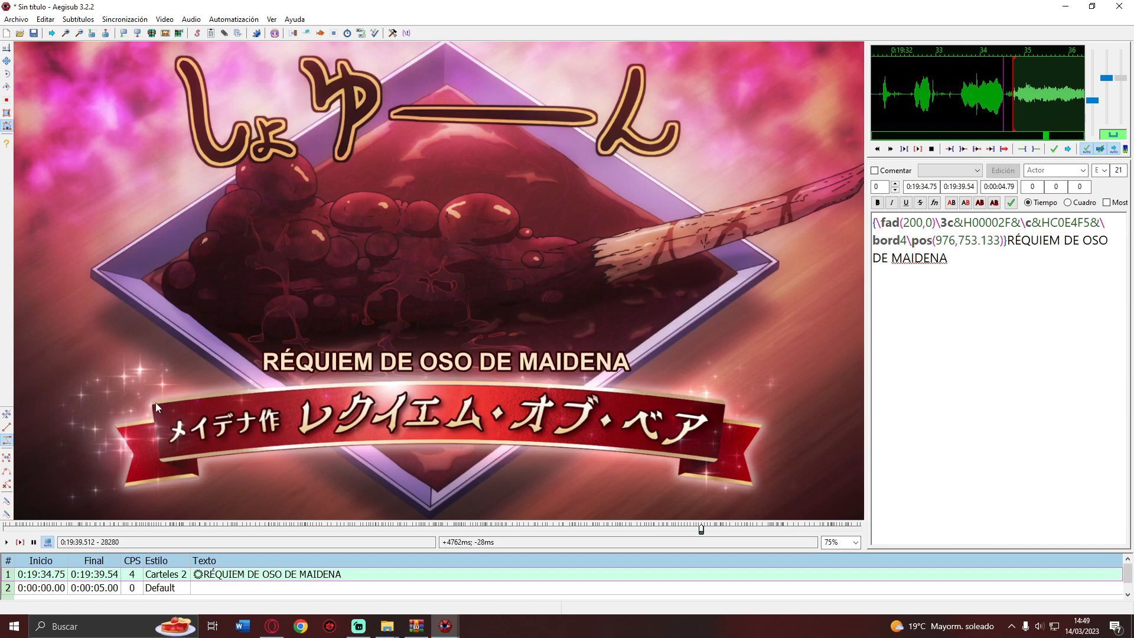This screenshot has width=1134, height=638.
Task: Pick primary color with first AB button
Action: [x=951, y=203]
